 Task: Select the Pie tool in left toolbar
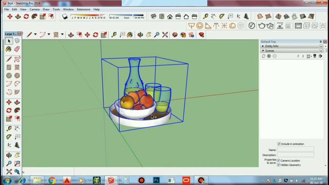tap(17, 92)
